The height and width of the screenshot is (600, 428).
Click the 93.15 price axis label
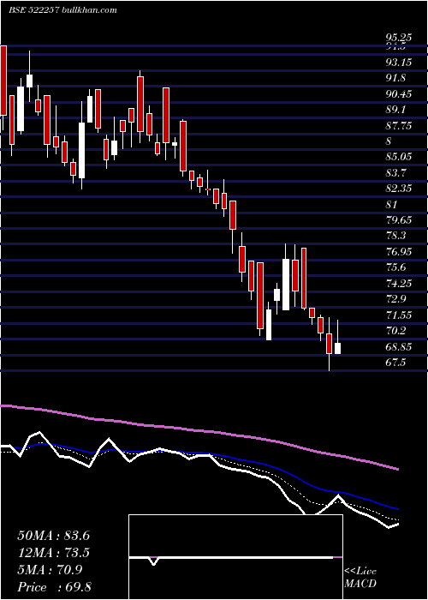coord(399,63)
